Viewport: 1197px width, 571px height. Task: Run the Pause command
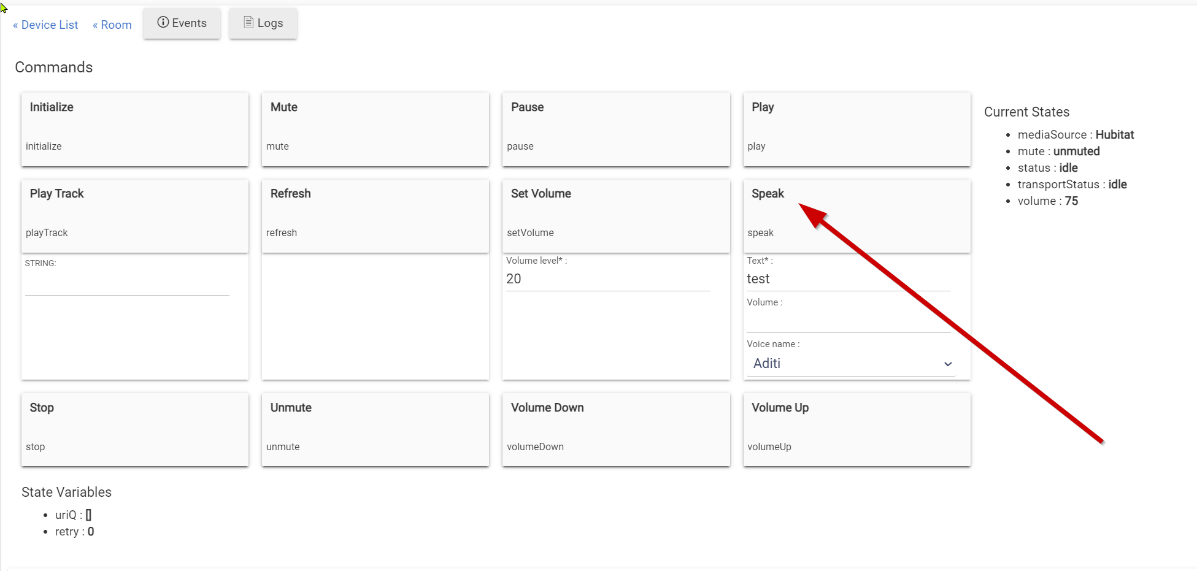click(616, 129)
